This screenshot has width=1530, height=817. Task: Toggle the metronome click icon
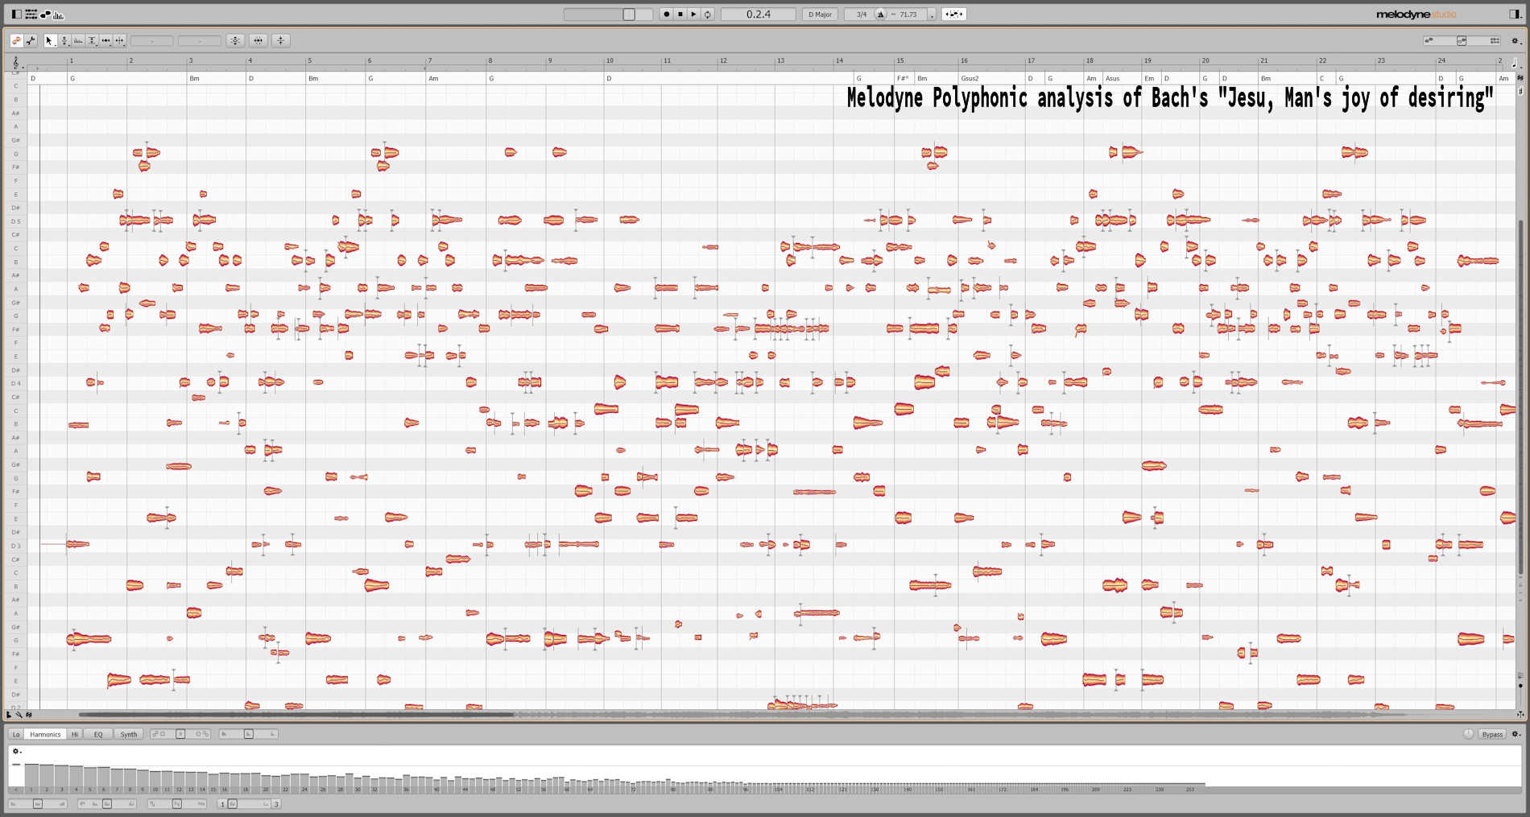click(x=880, y=14)
